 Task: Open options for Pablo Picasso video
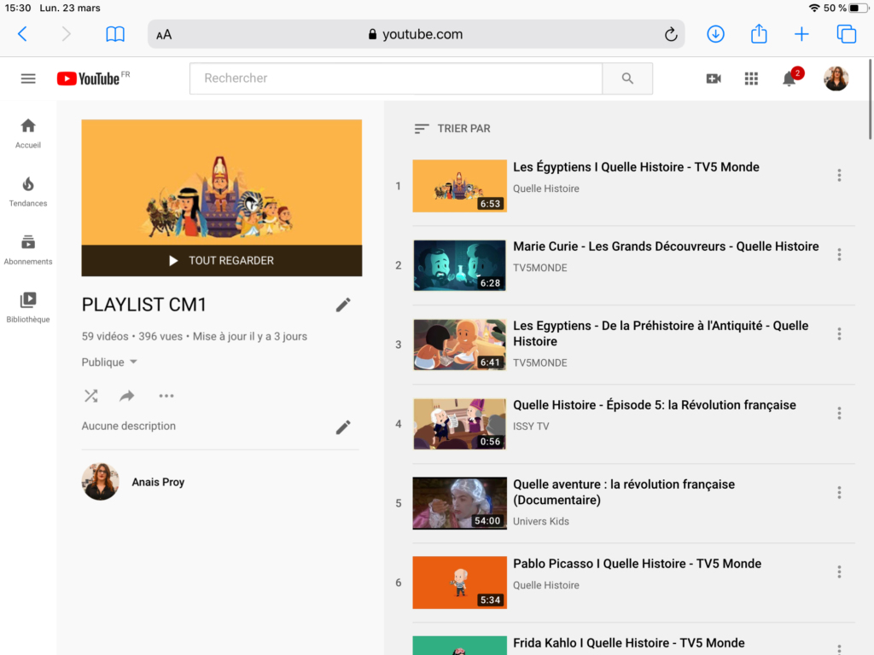pyautogui.click(x=839, y=572)
